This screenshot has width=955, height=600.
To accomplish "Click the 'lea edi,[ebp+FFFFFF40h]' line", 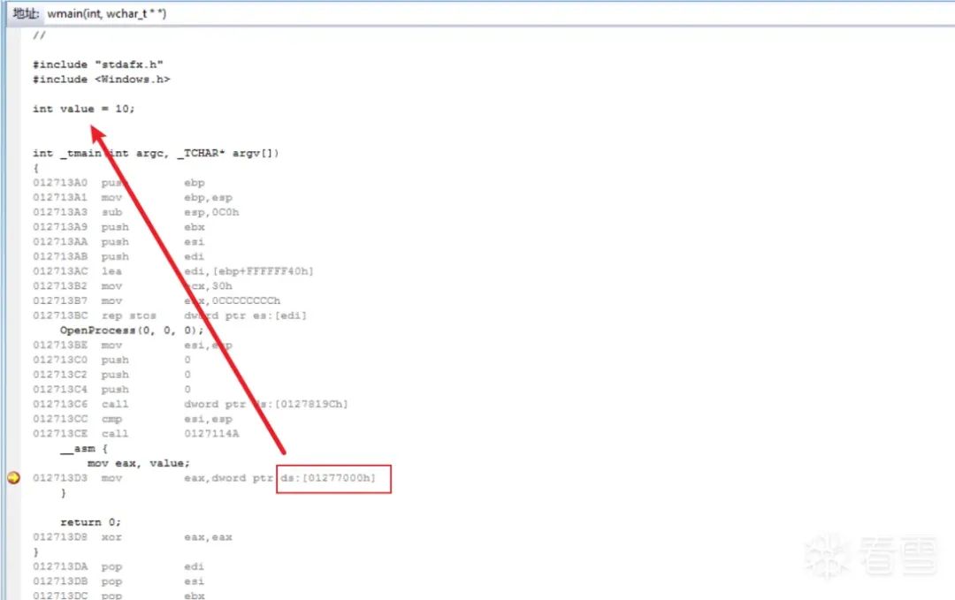I will [173, 271].
